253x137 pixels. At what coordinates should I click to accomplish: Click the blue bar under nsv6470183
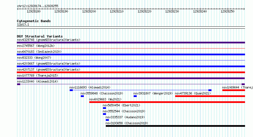pos(131,54)
